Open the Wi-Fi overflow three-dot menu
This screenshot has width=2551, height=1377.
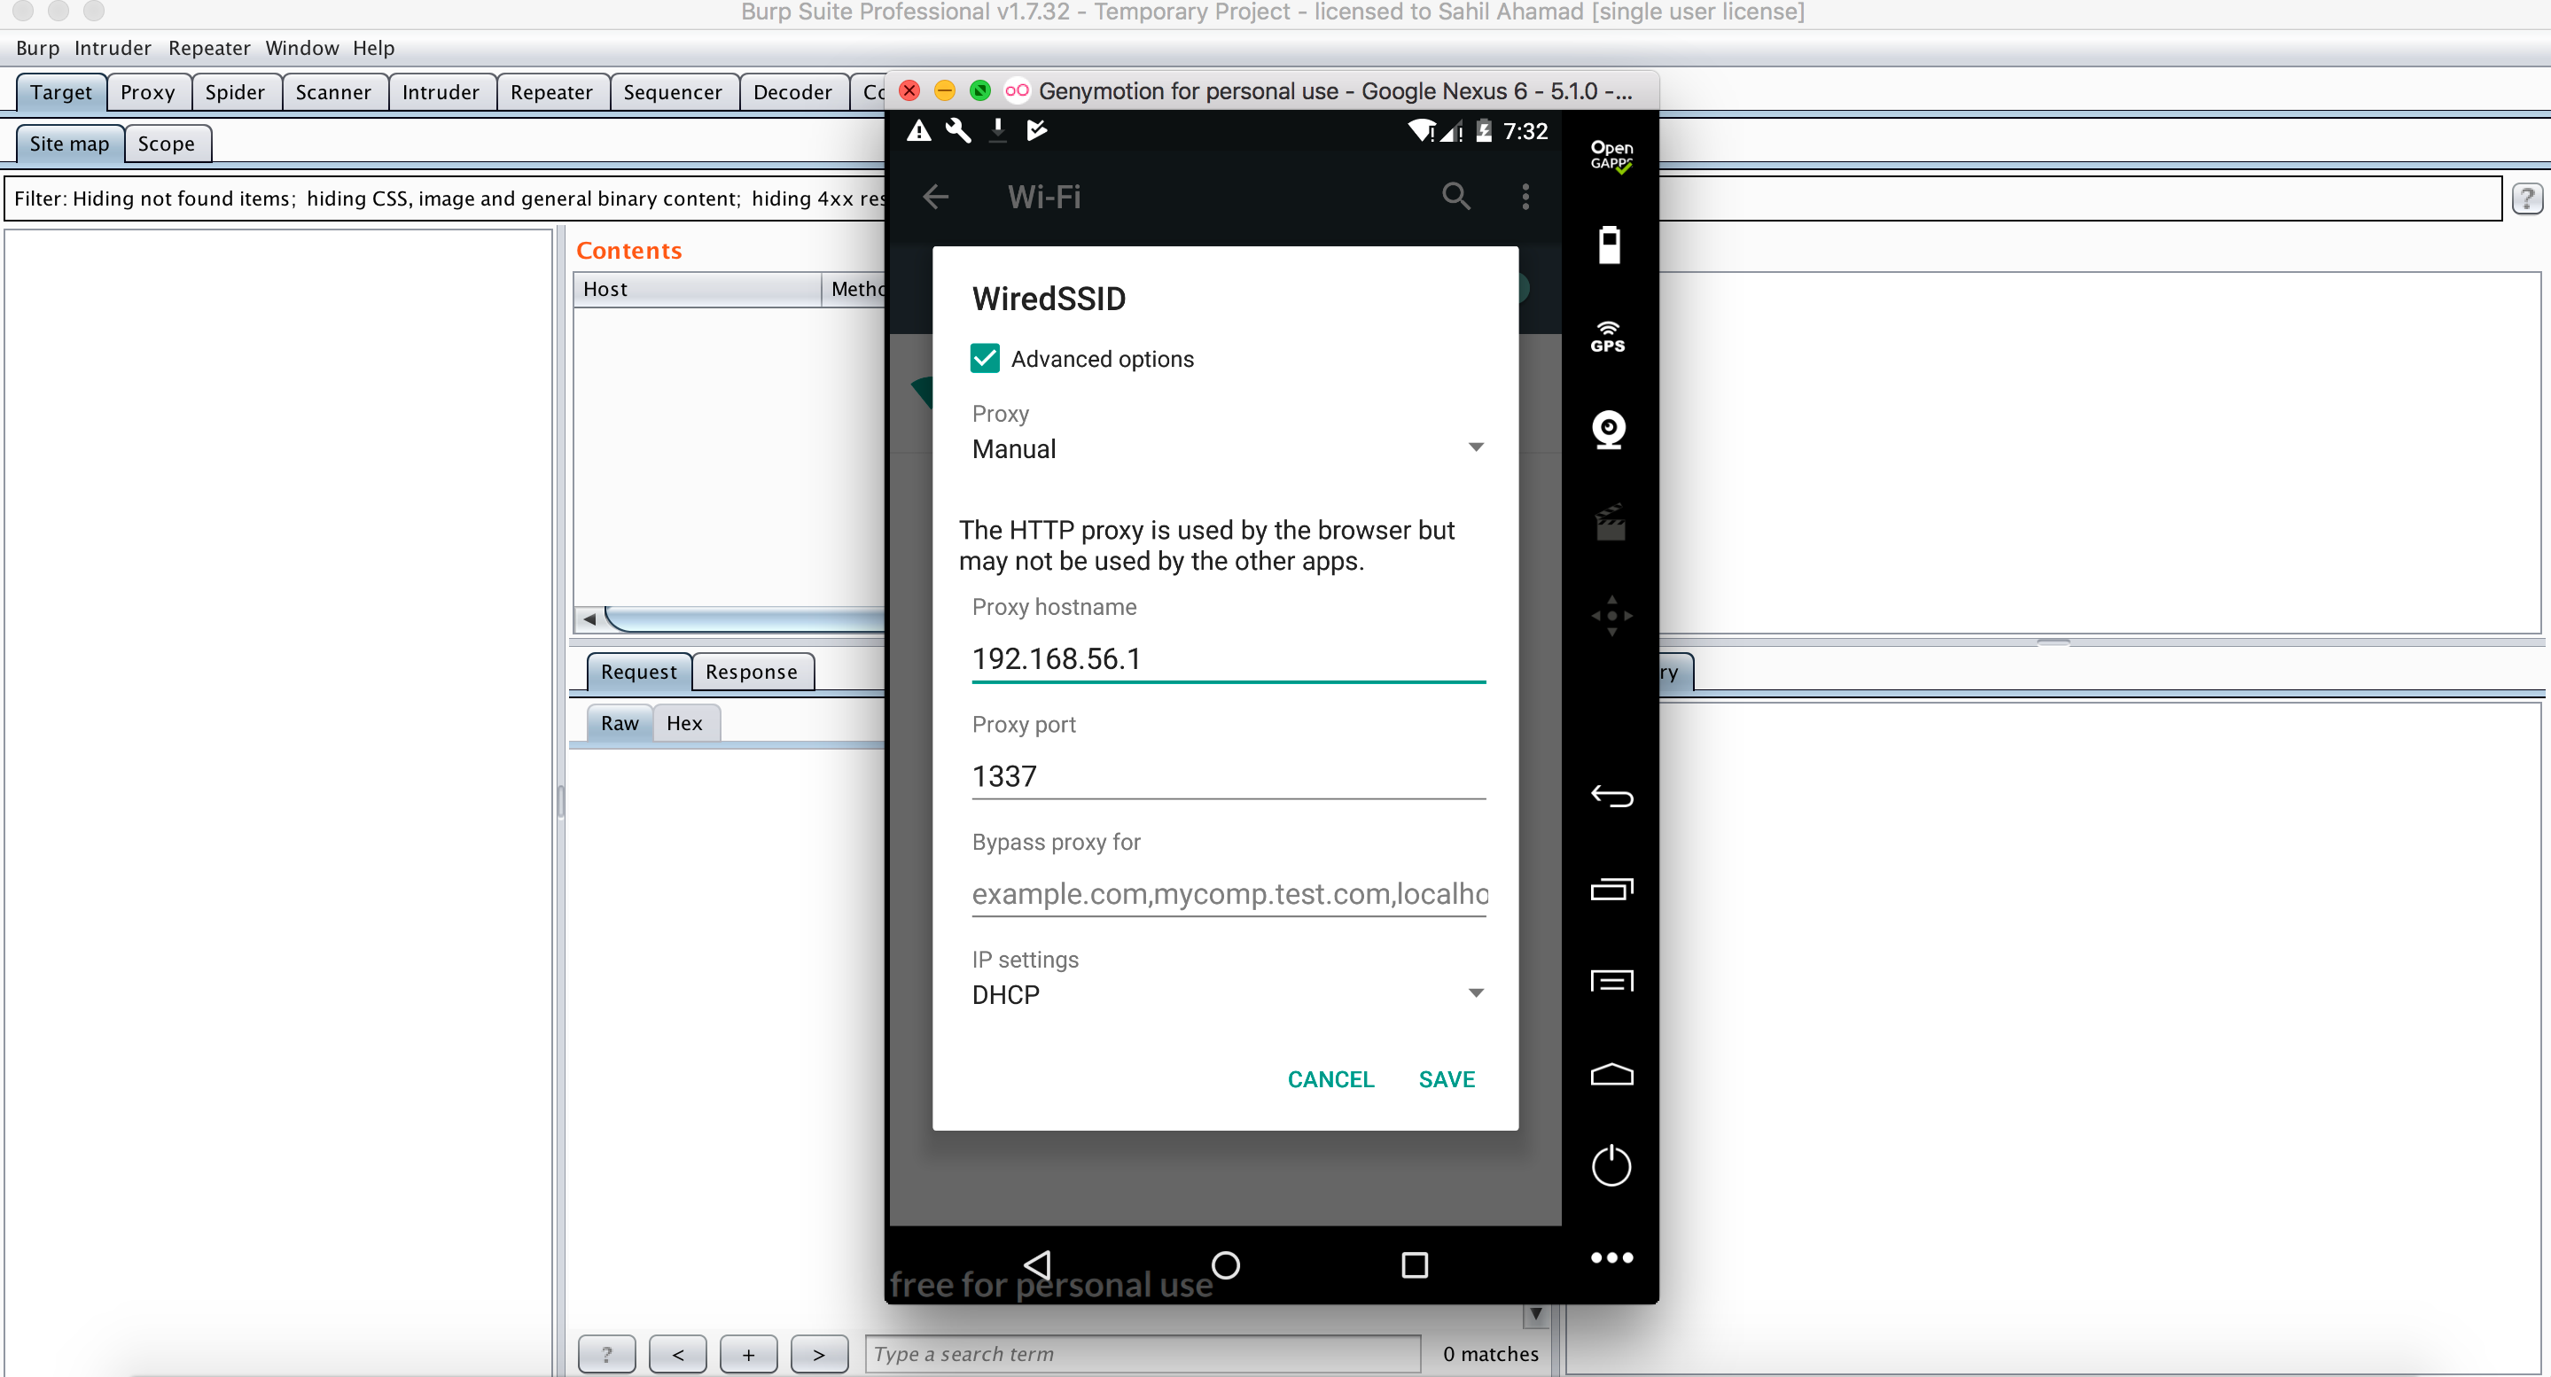click(x=1525, y=196)
